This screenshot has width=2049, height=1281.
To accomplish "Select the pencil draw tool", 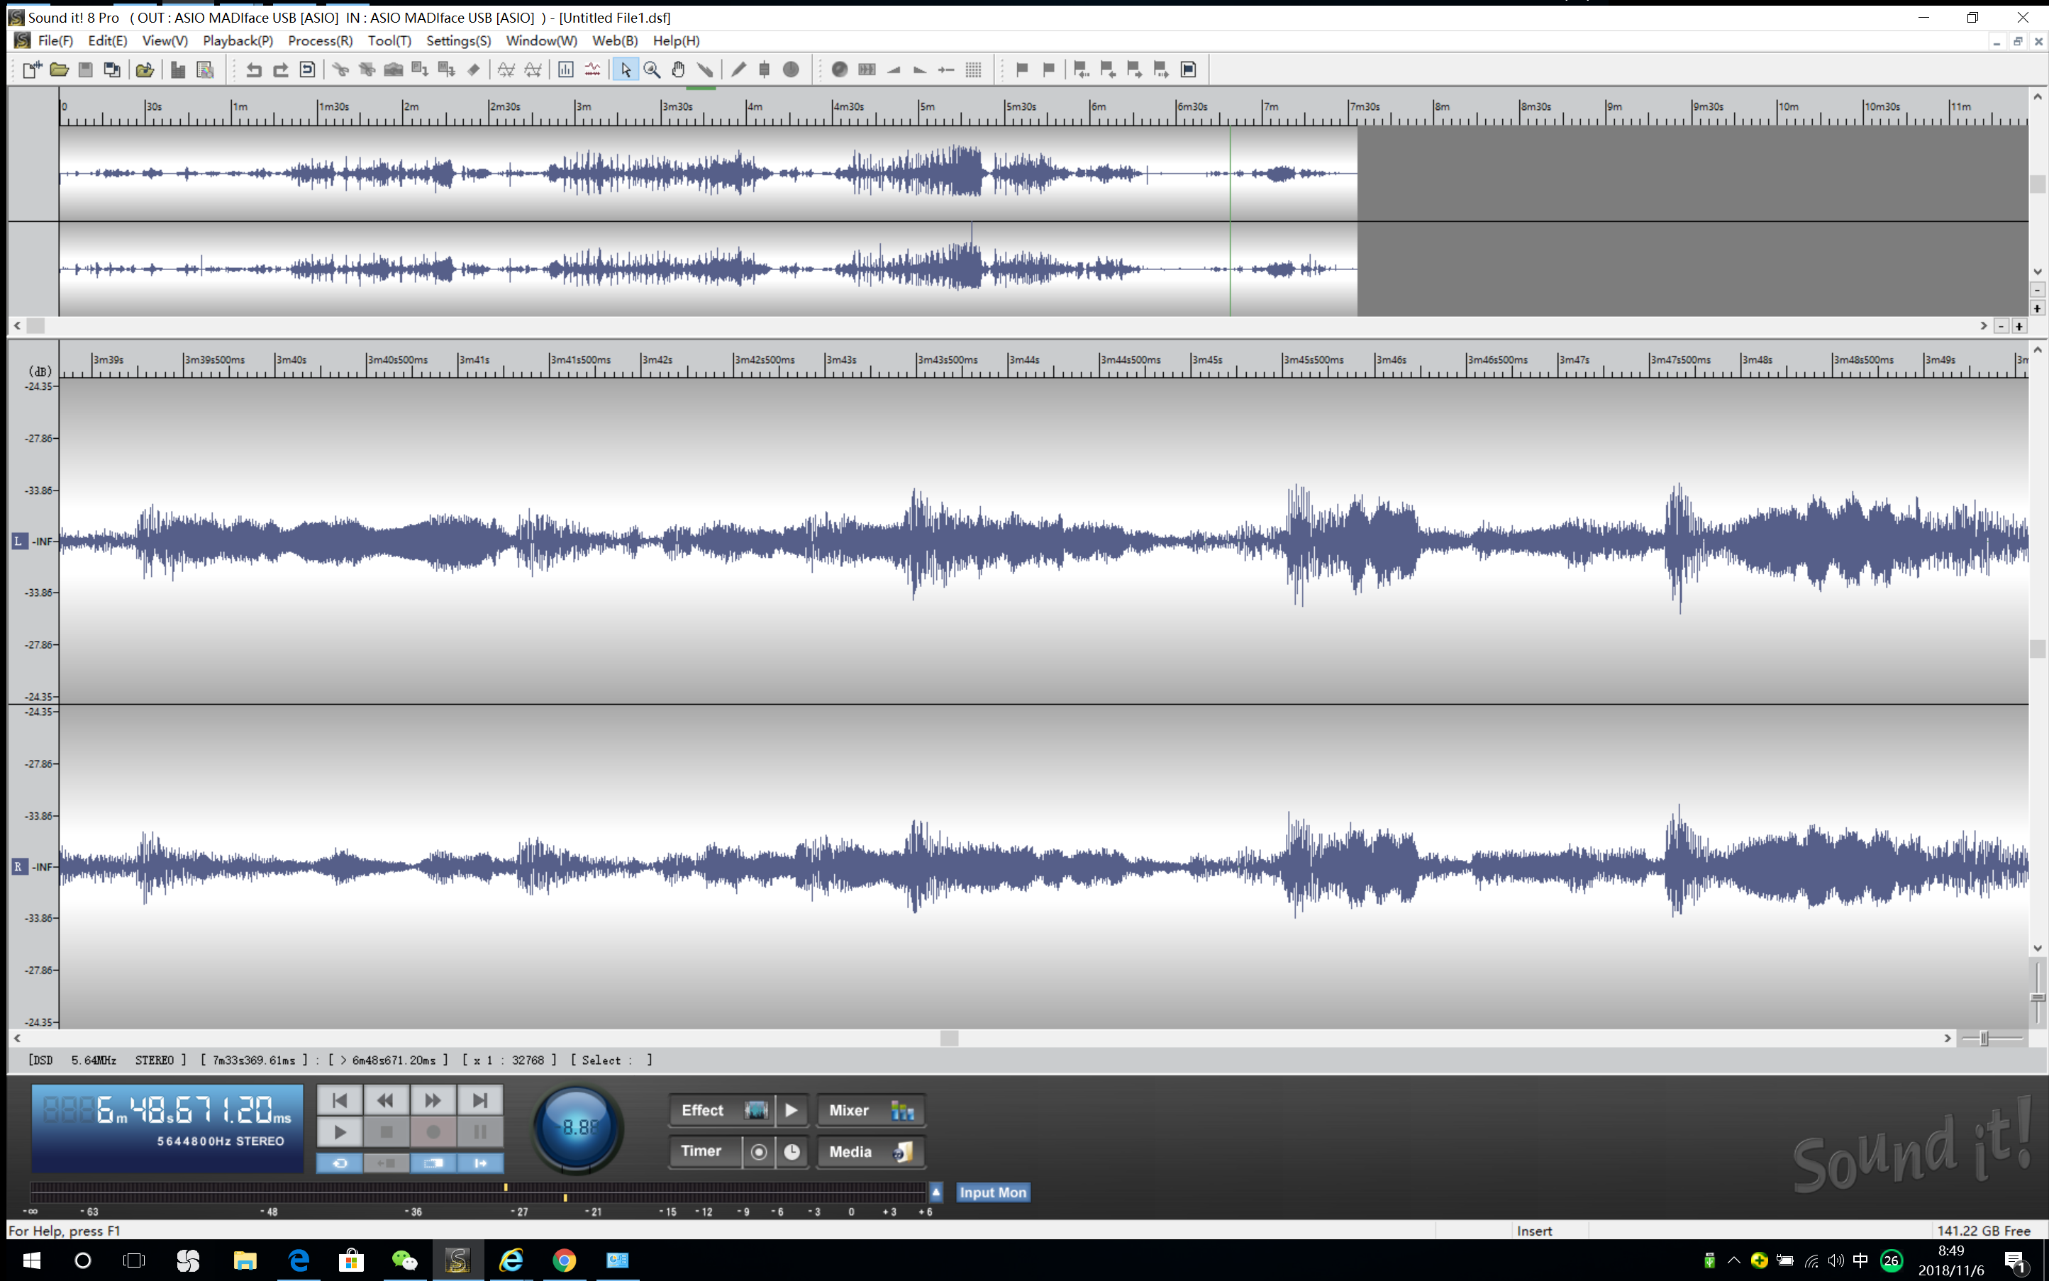I will tap(739, 69).
